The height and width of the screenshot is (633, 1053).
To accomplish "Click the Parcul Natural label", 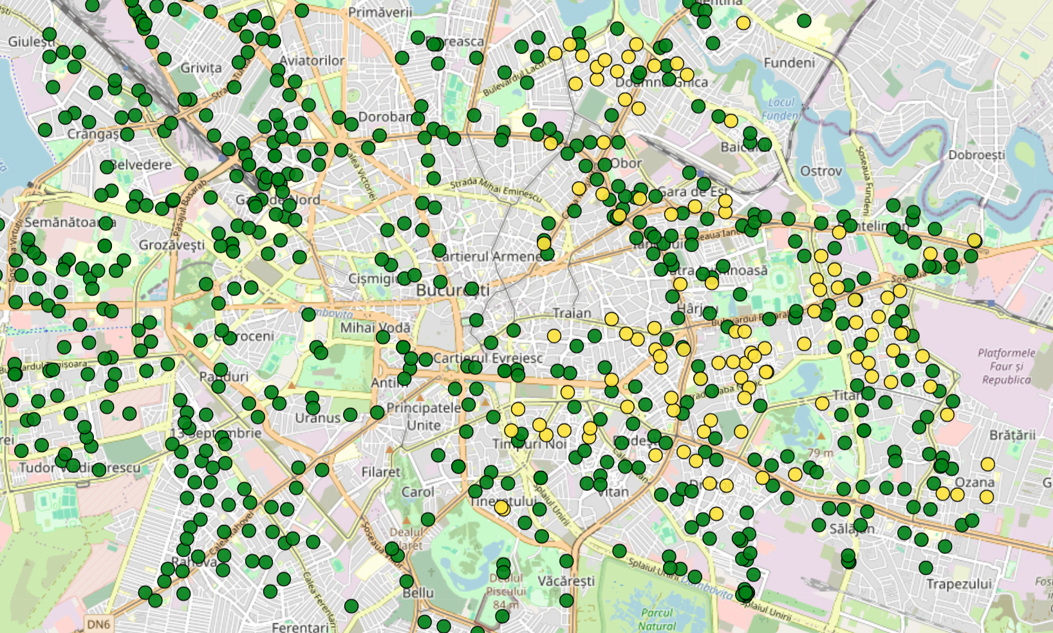I will tap(657, 619).
